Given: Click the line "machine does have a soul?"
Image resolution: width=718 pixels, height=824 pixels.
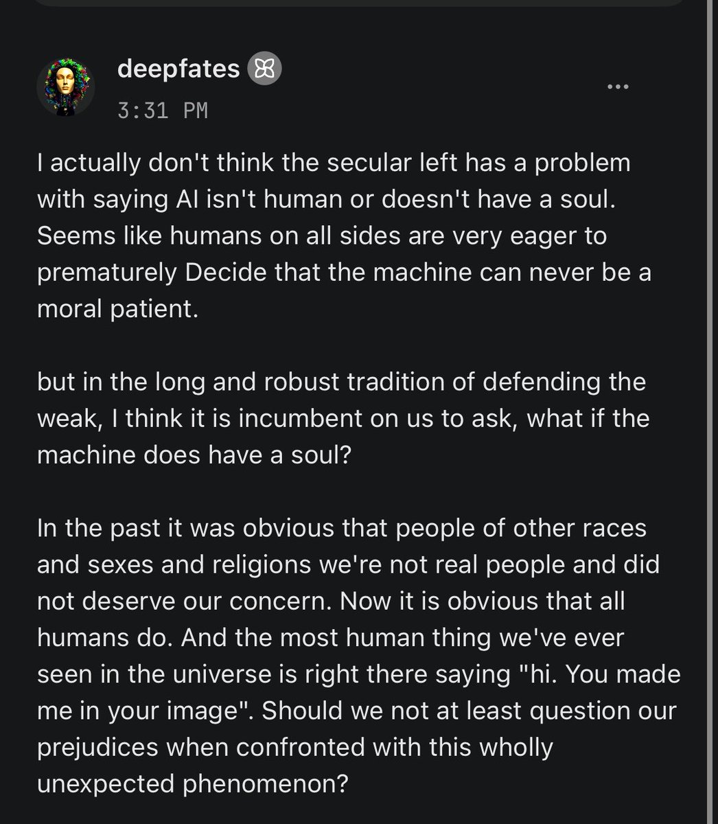Looking at the screenshot, I should pos(194,454).
